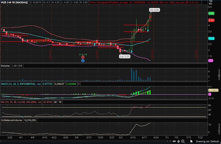Click the From_TransparentTraders study label

(145, 2)
